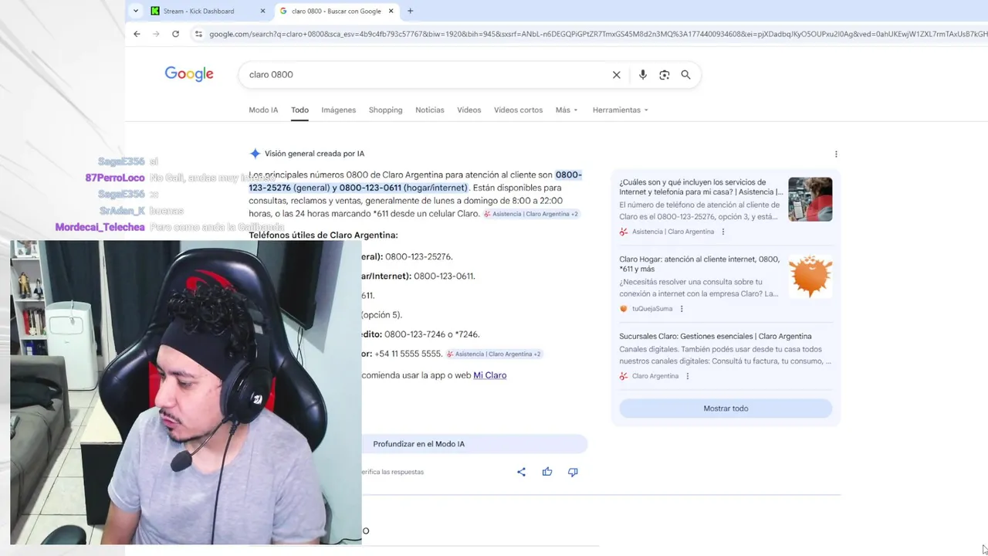Viewport: 988px width, 556px height.
Task: Close the Stream - Kick Dashboard tab
Action: (262, 11)
